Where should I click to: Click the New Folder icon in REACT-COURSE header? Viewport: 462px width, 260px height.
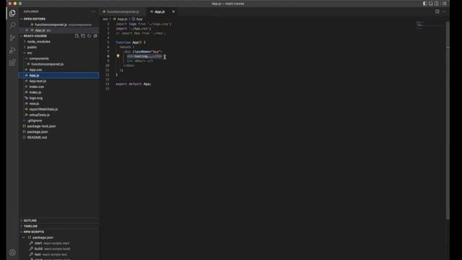(83, 36)
